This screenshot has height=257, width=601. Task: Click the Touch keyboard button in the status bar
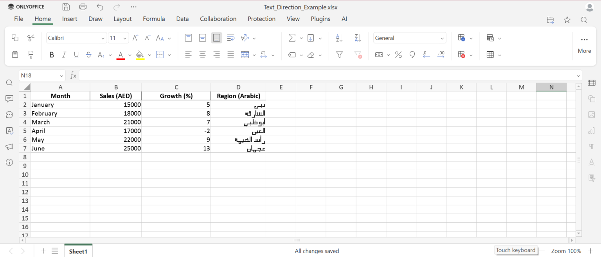tap(516, 250)
